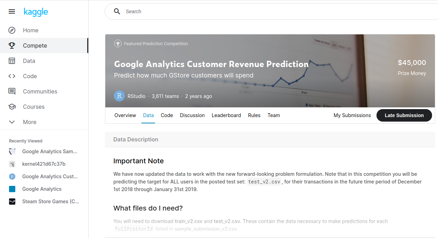
Task: Select the Discussion tab
Action: tap(192, 115)
